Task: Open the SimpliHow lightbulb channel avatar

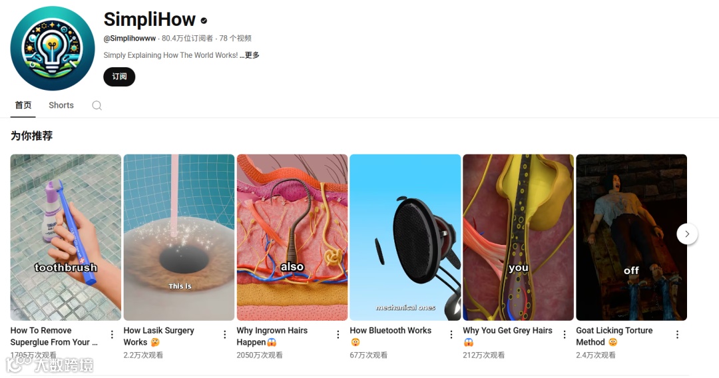Action: [53, 48]
